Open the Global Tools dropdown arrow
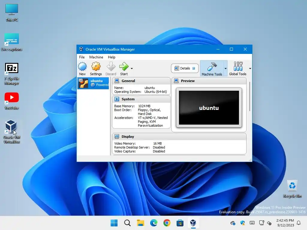The height and width of the screenshot is (230, 307). click(x=250, y=69)
